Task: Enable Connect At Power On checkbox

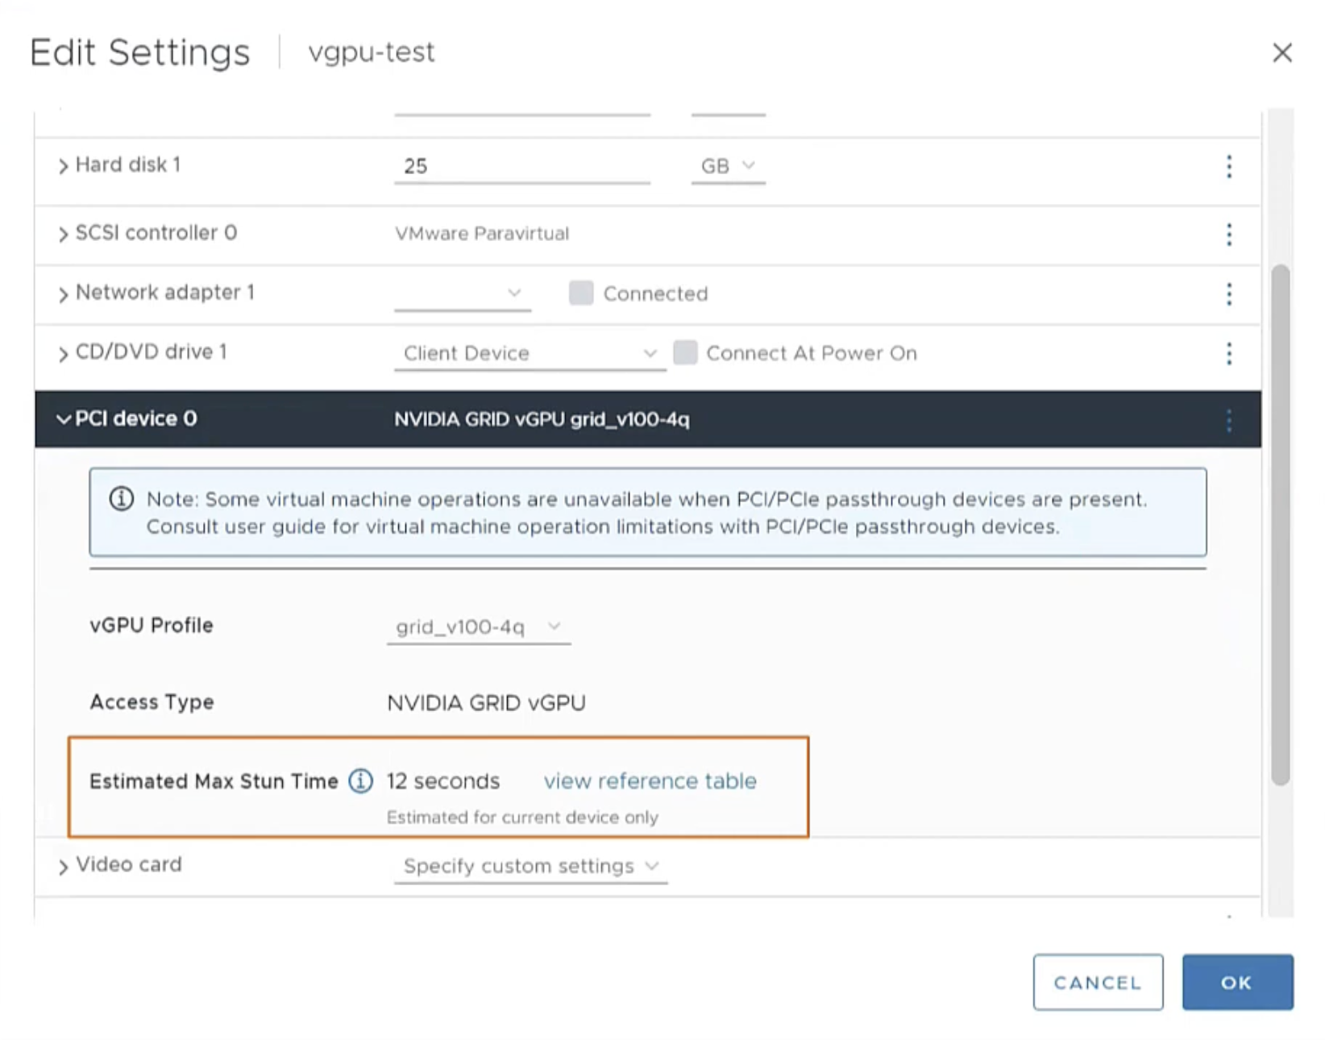Action: click(685, 352)
